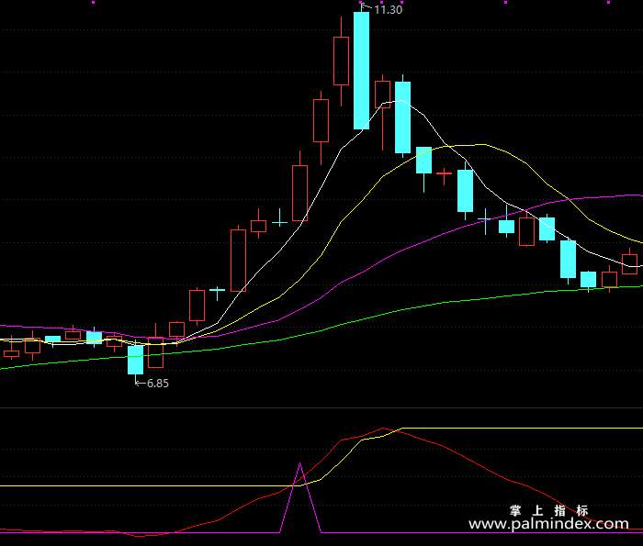Screen dimensions: 643x546
Task: Click the 11.30 high price label
Action: [388, 10]
